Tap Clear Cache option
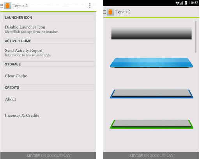This screenshot has width=200, height=159. (x=48, y=76)
